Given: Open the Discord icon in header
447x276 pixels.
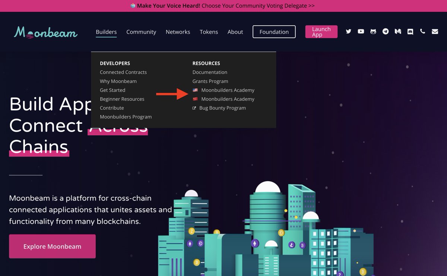Looking at the screenshot, I should tap(410, 32).
